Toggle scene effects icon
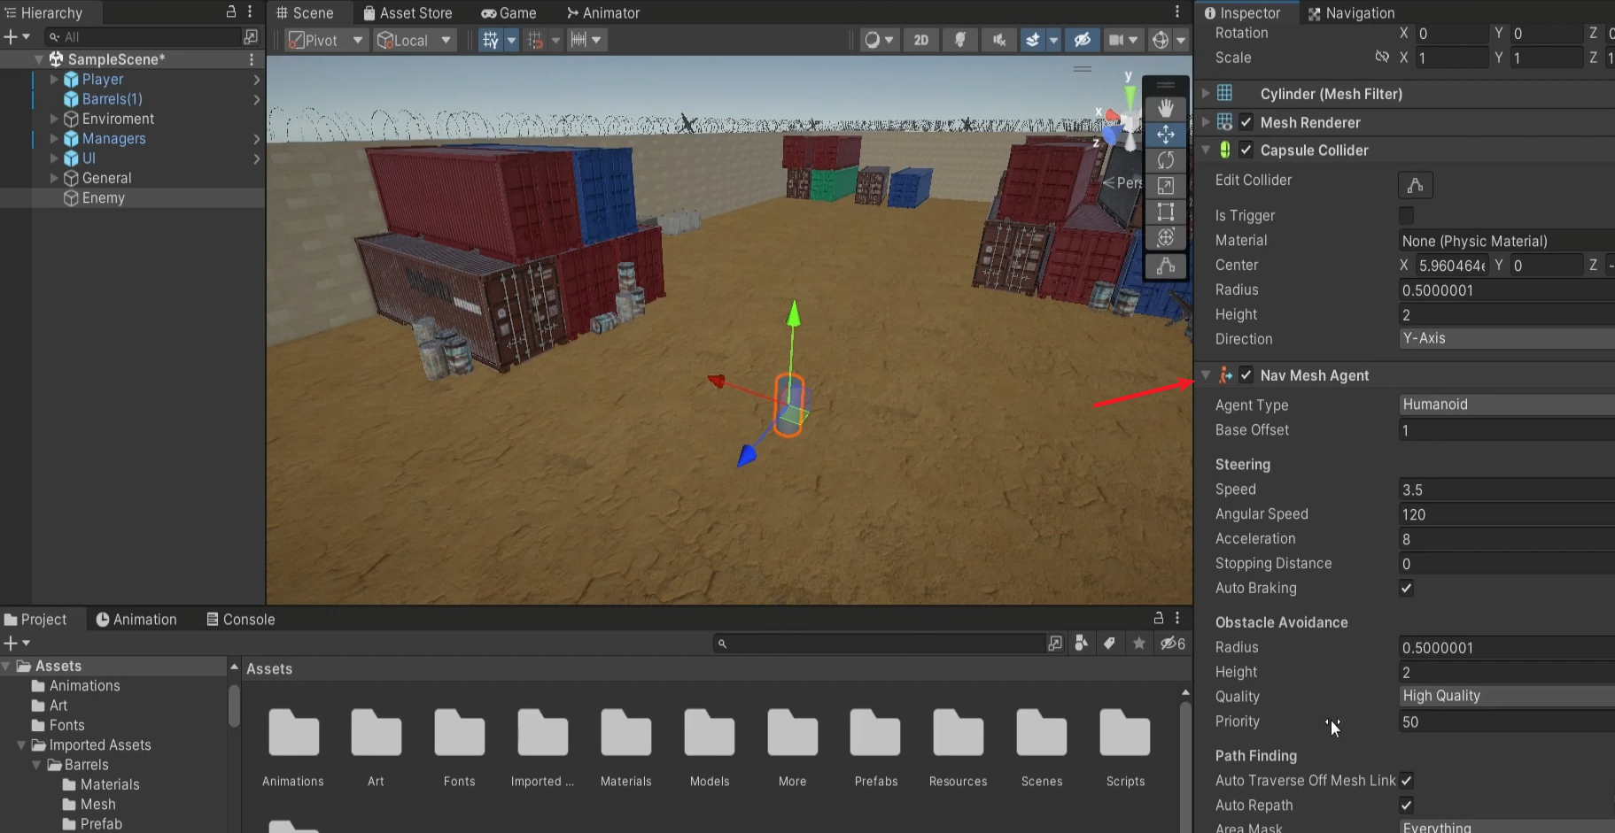Image resolution: width=1615 pixels, height=833 pixels. click(x=1032, y=40)
